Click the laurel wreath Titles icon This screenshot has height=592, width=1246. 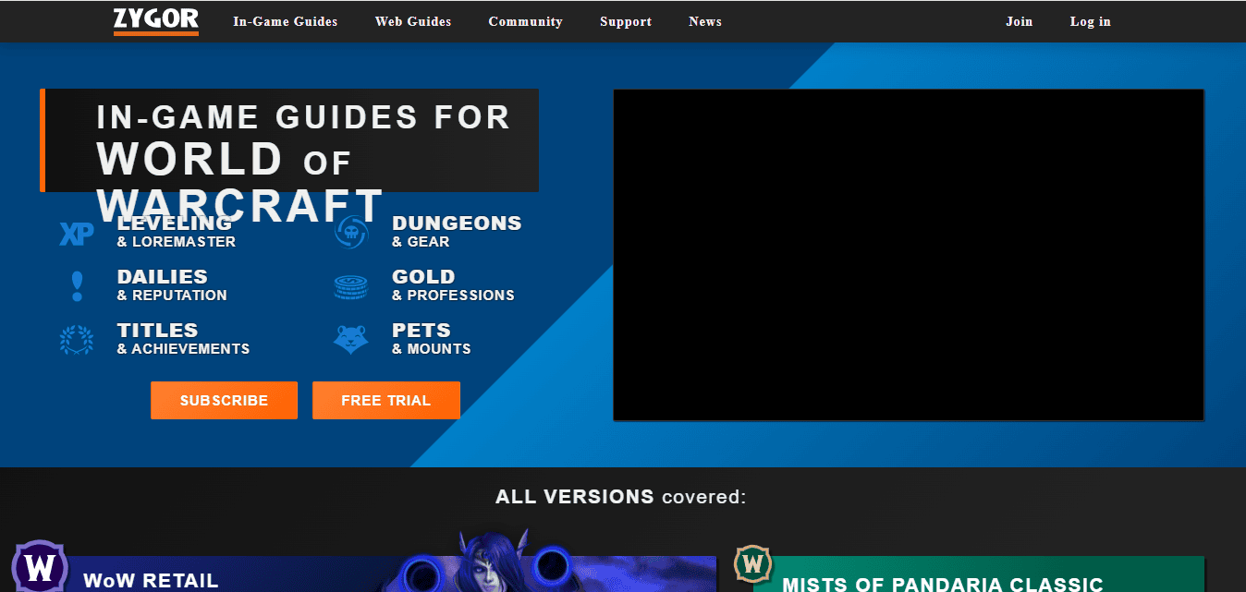(77, 340)
